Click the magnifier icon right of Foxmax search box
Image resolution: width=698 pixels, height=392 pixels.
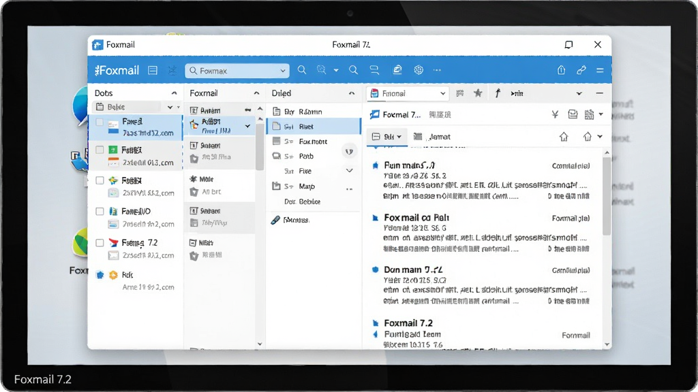pyautogui.click(x=302, y=70)
